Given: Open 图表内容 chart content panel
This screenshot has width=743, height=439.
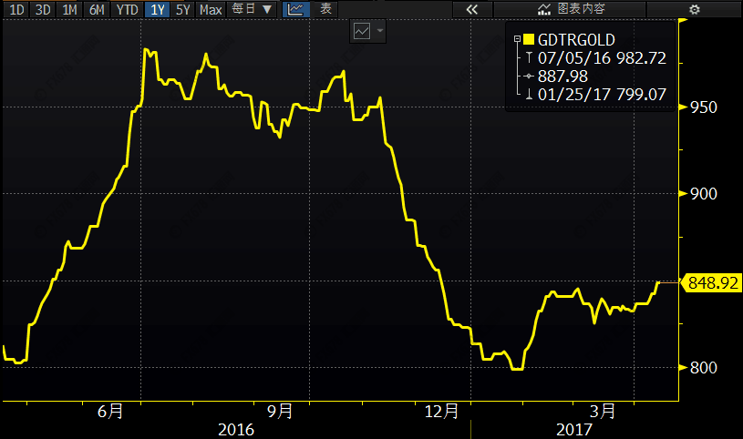Looking at the screenshot, I should click(572, 9).
